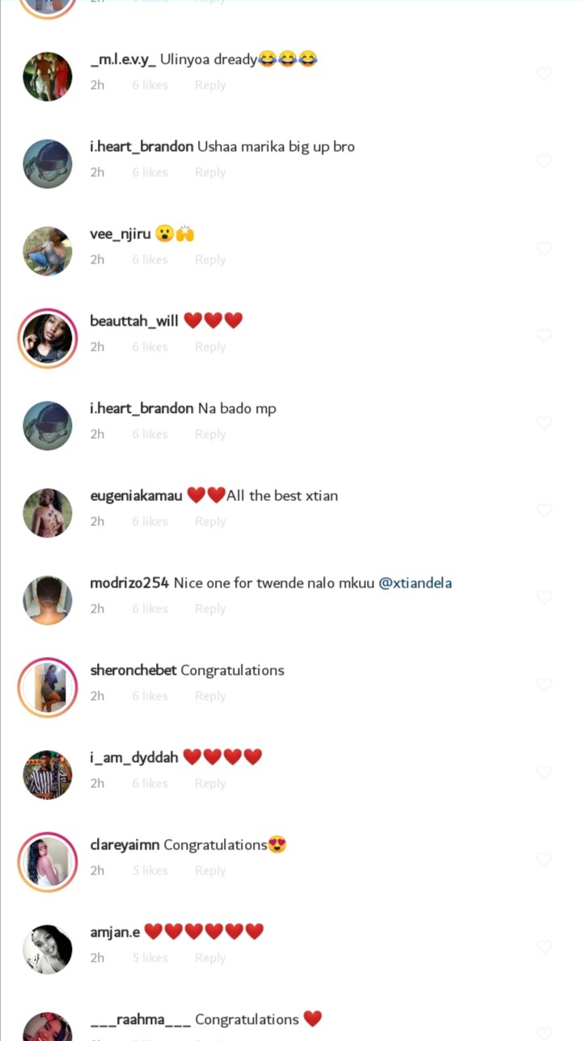The width and height of the screenshot is (582, 1041).
Task: Reply to i.heart_brandon's Ushaa marika comment
Action: (x=210, y=172)
